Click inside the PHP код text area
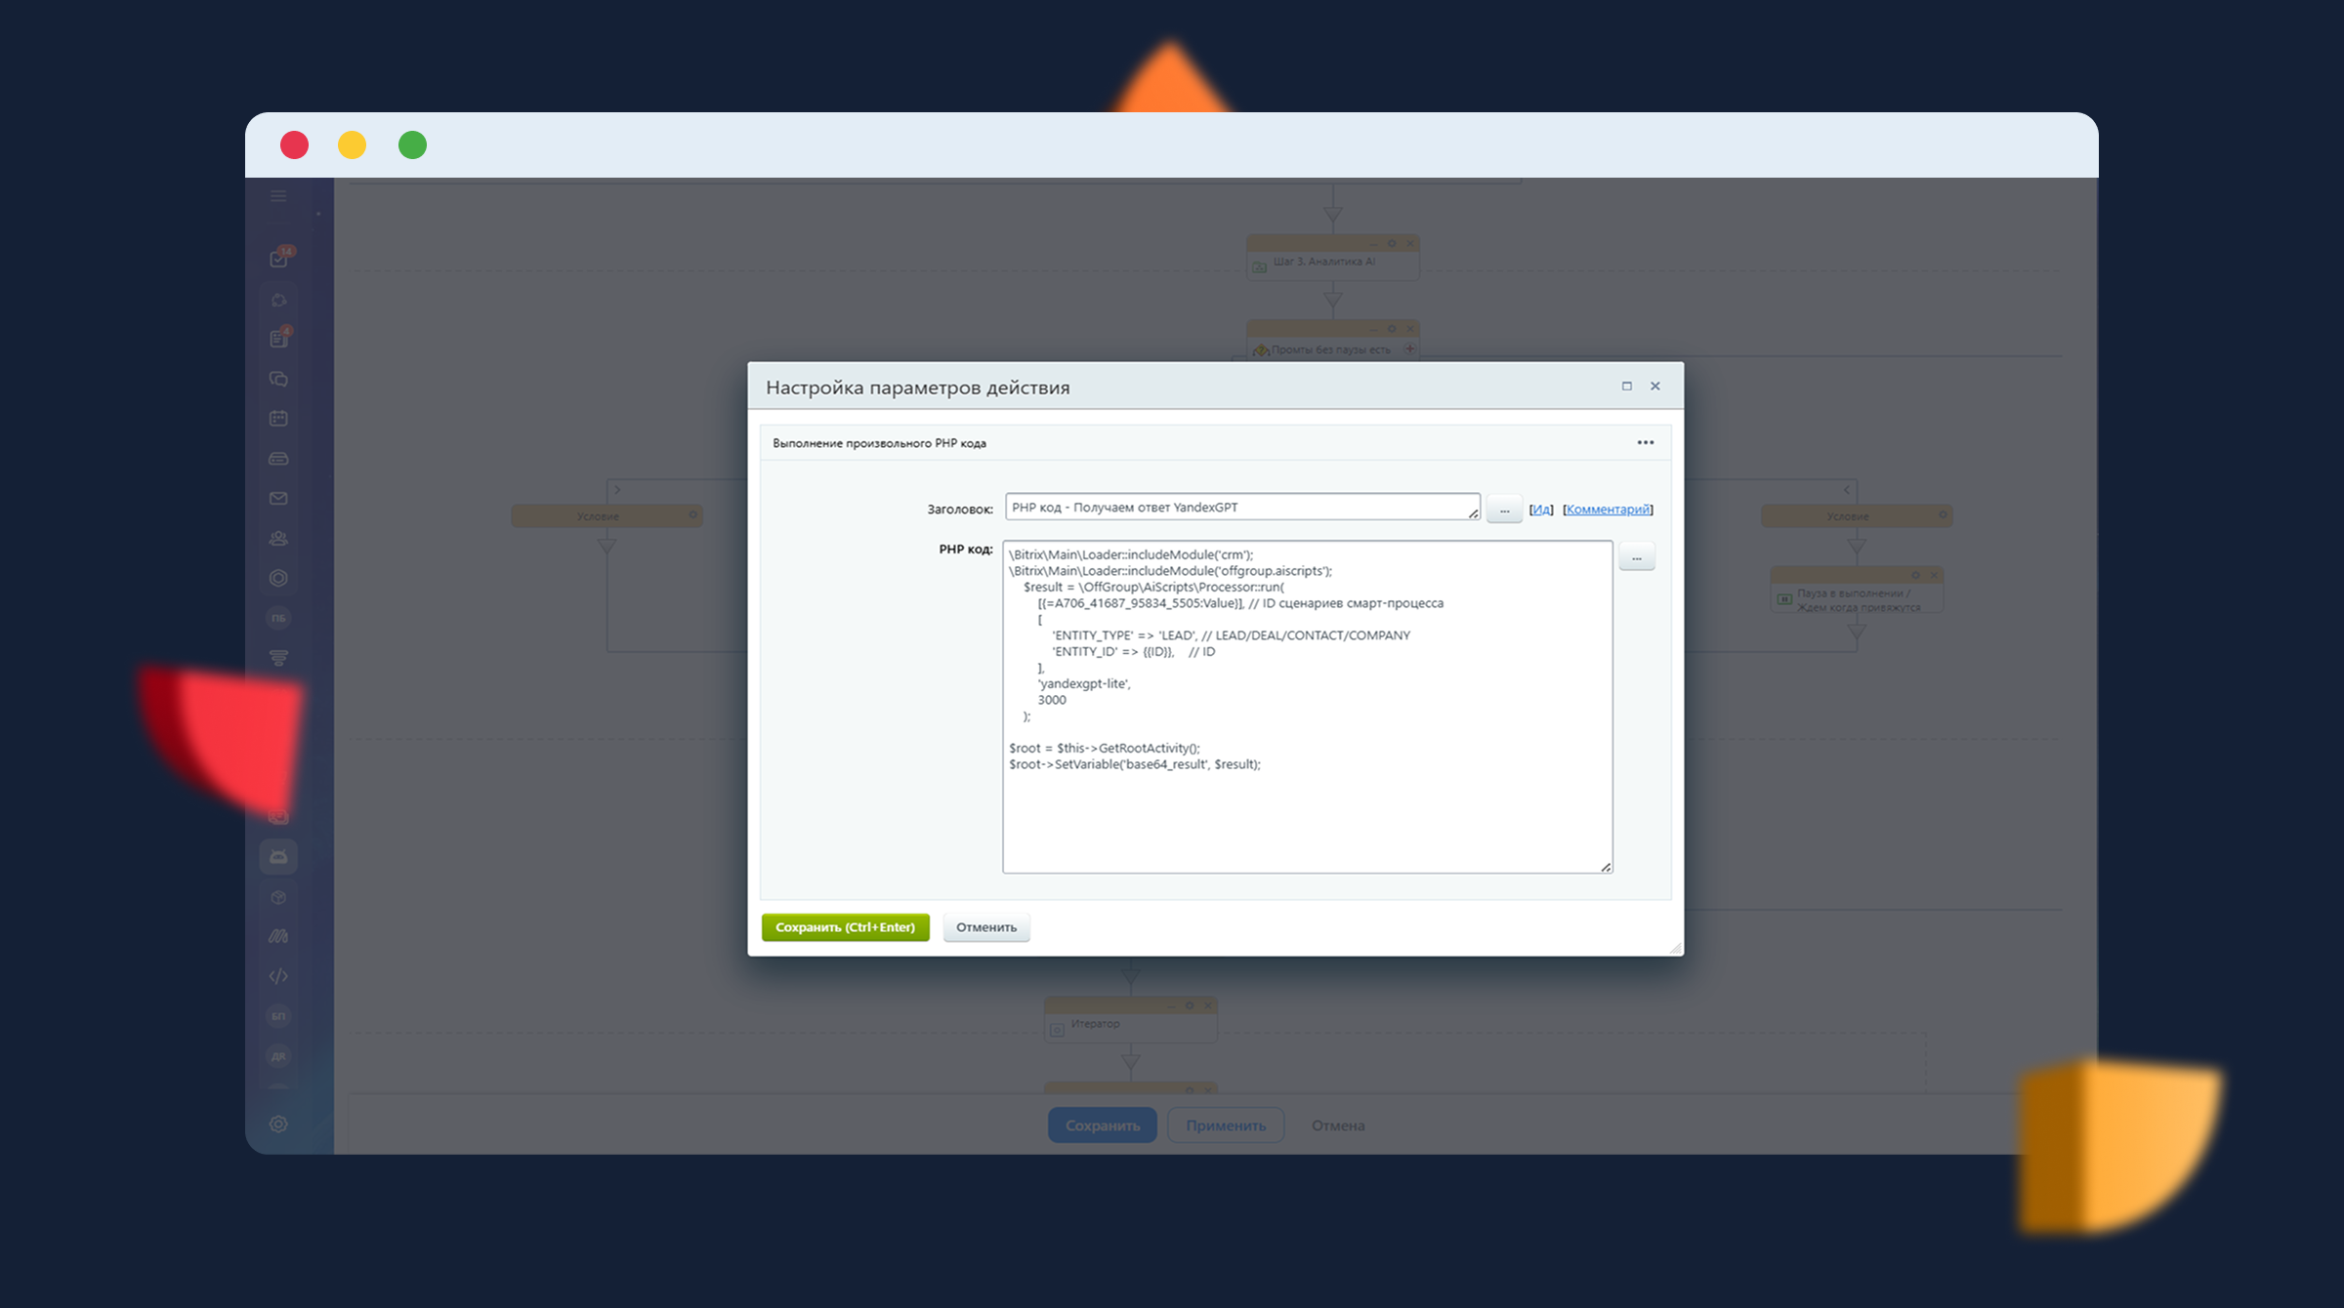This screenshot has height=1308, width=2344. pos(1307,810)
